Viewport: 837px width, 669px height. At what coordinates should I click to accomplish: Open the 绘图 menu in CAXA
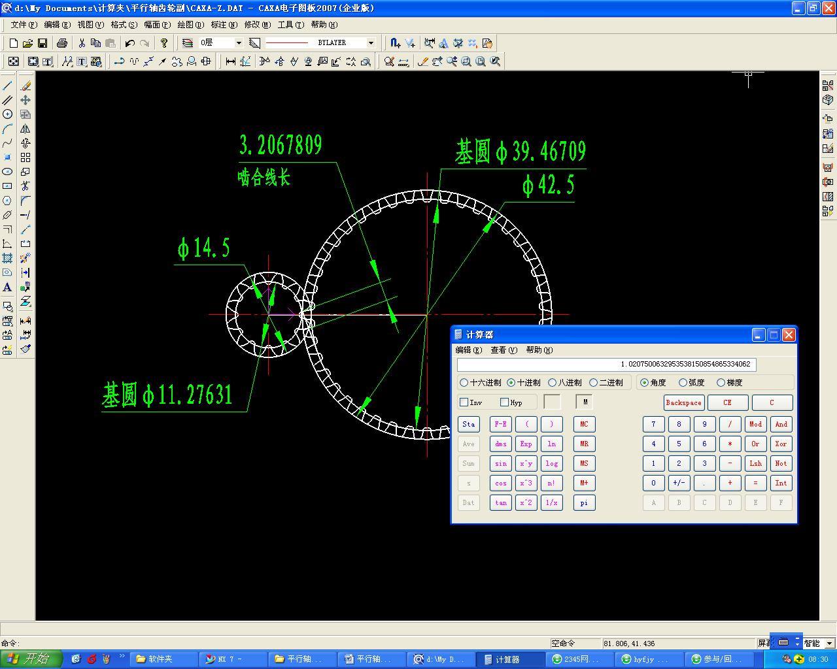tap(191, 25)
